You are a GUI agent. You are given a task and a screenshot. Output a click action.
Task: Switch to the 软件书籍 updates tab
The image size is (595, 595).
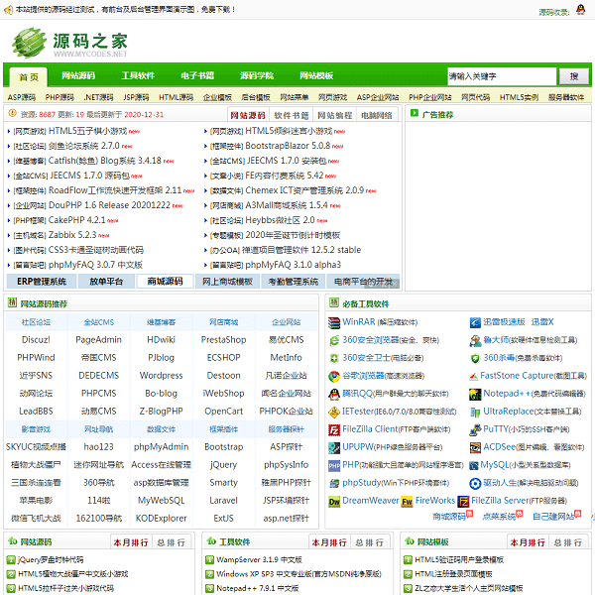[292, 115]
